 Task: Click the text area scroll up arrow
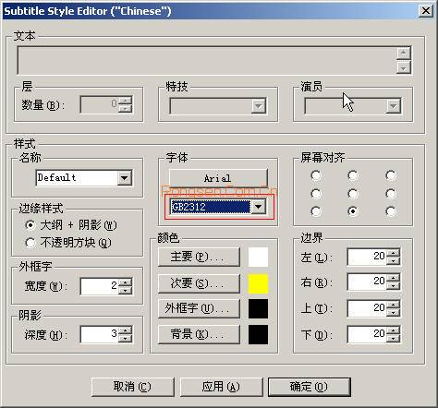click(x=404, y=54)
